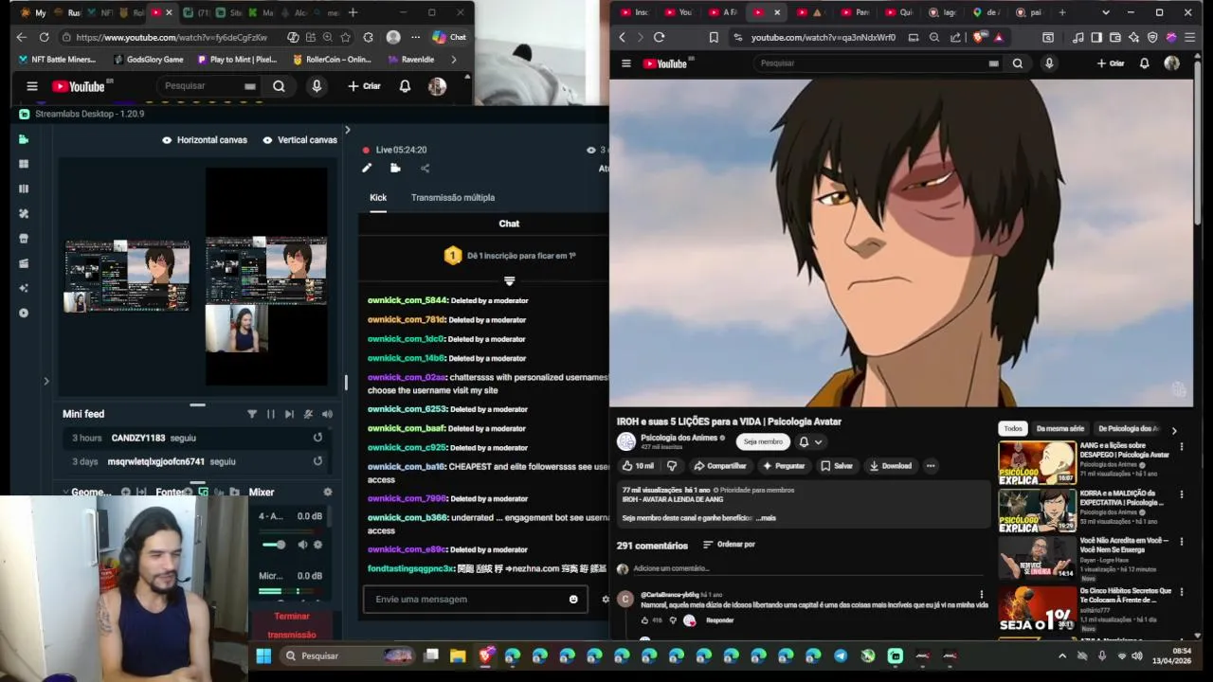Open File Explorer from taskbar
The height and width of the screenshot is (682, 1213).
tap(458, 655)
